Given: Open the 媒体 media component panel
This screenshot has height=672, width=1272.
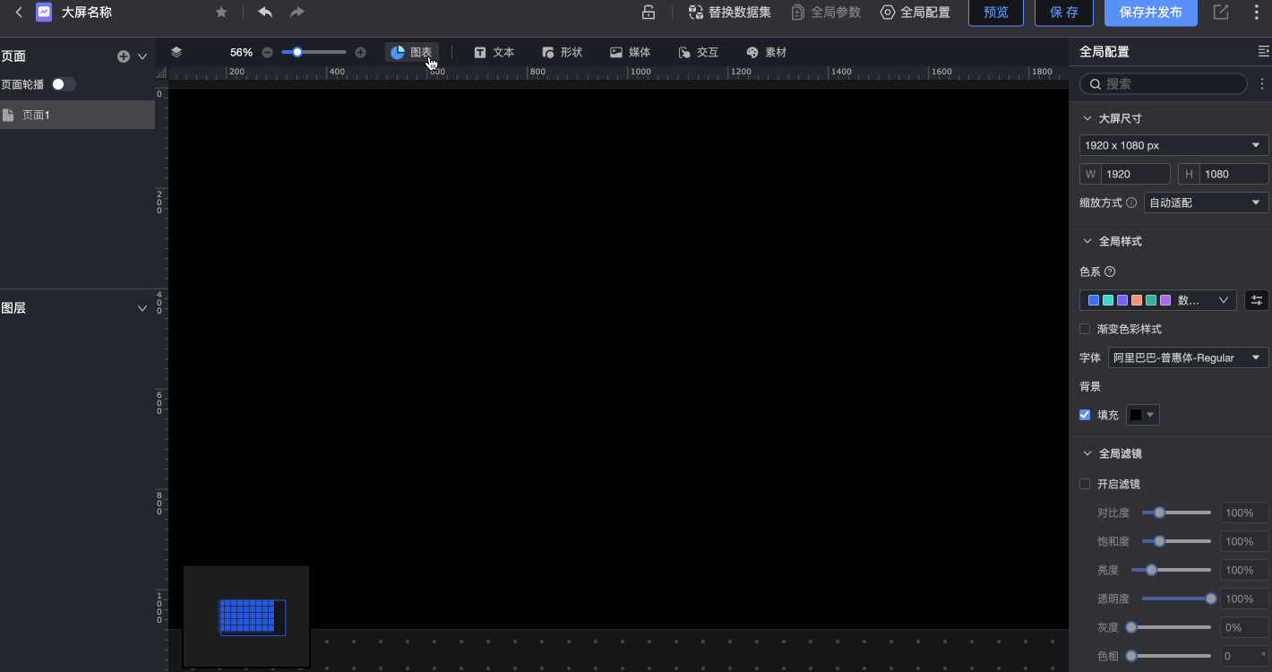Looking at the screenshot, I should click(x=630, y=51).
